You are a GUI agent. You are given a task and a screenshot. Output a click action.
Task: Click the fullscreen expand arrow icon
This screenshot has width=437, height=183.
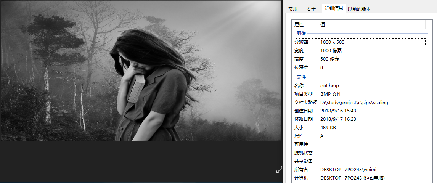pos(279,170)
